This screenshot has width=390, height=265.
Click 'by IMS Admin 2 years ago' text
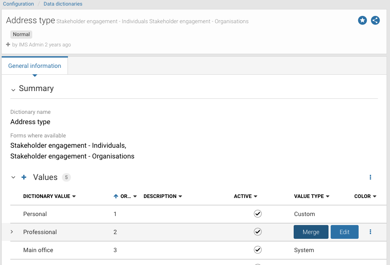[42, 45]
